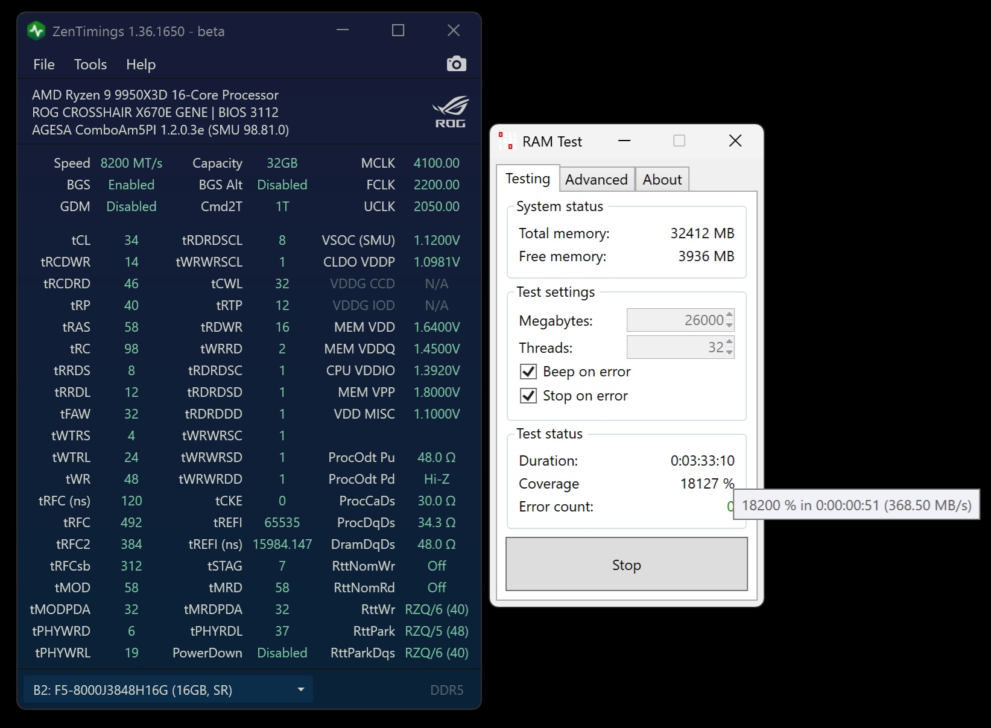Click the tRFC value 492
Image resolution: width=991 pixels, height=728 pixels.
coord(131,523)
